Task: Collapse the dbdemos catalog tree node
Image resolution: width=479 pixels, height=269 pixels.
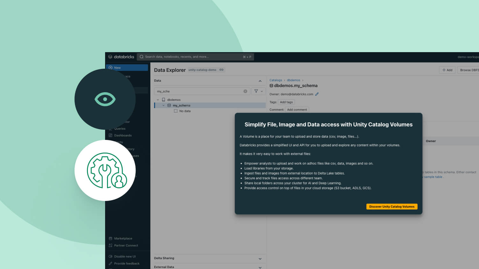Action: point(158,100)
